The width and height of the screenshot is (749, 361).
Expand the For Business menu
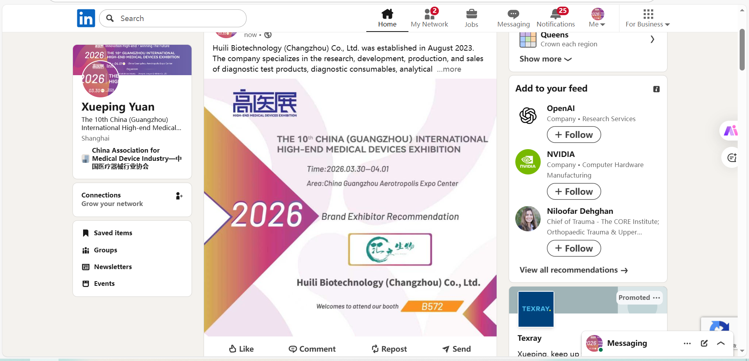tap(648, 18)
